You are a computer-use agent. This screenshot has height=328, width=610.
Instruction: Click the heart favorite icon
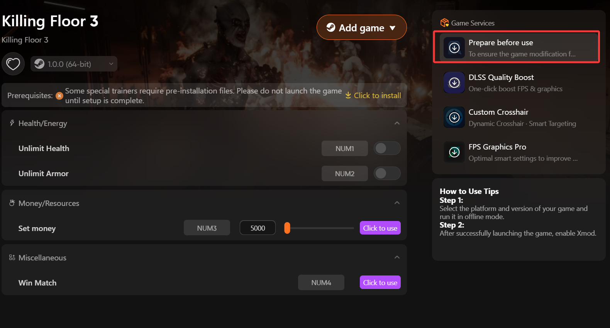point(13,64)
